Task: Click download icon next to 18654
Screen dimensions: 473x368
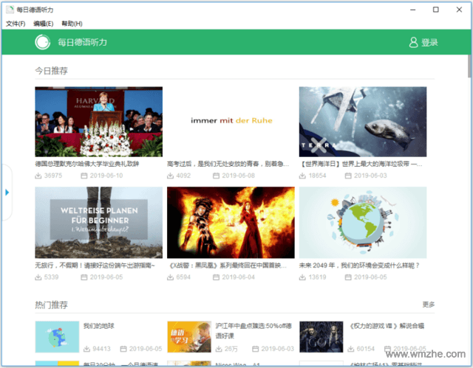Action: [302, 176]
